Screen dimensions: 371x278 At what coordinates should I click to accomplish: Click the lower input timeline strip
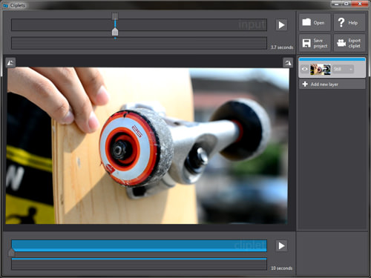[x=139, y=43]
